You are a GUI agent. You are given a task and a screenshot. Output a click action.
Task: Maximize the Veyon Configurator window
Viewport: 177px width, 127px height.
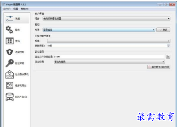tap(166, 5)
